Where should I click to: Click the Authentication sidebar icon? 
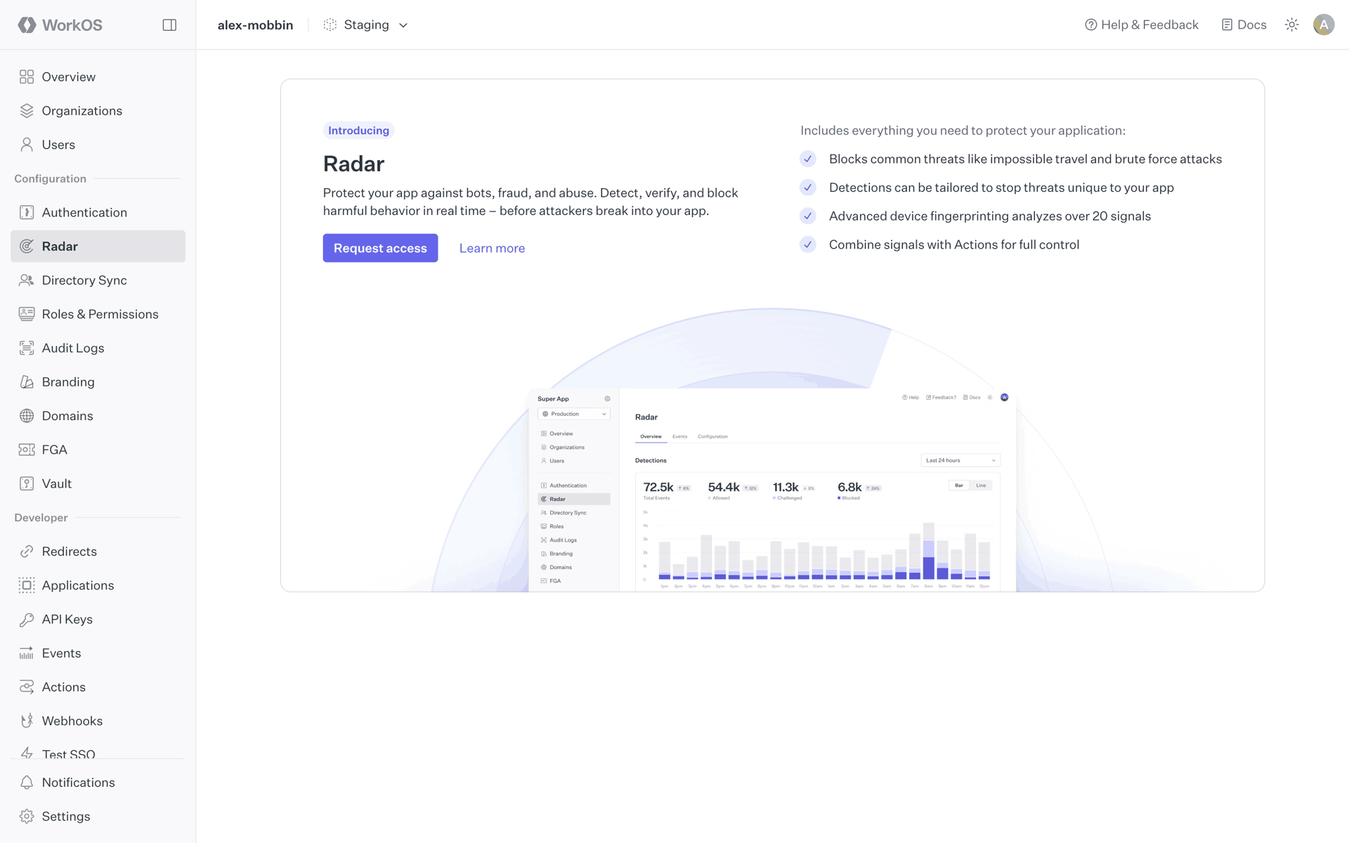click(27, 212)
